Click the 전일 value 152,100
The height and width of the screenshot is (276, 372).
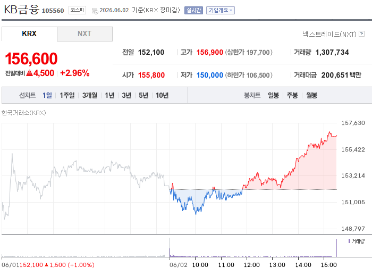[x=151, y=52]
